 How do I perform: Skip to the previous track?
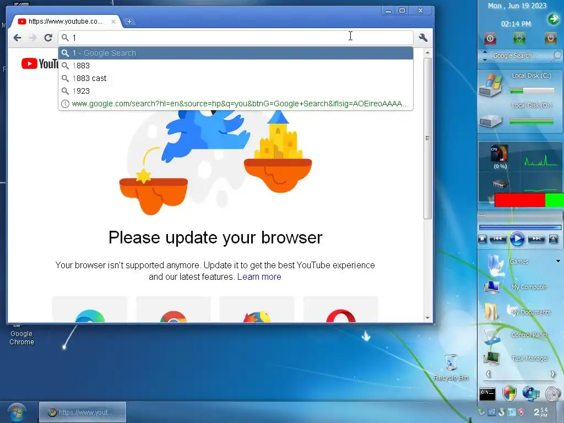[x=498, y=238]
